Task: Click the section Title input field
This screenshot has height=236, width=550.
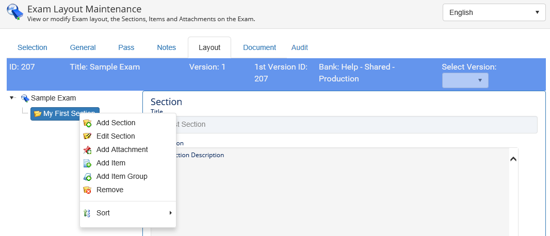Action: pos(356,125)
